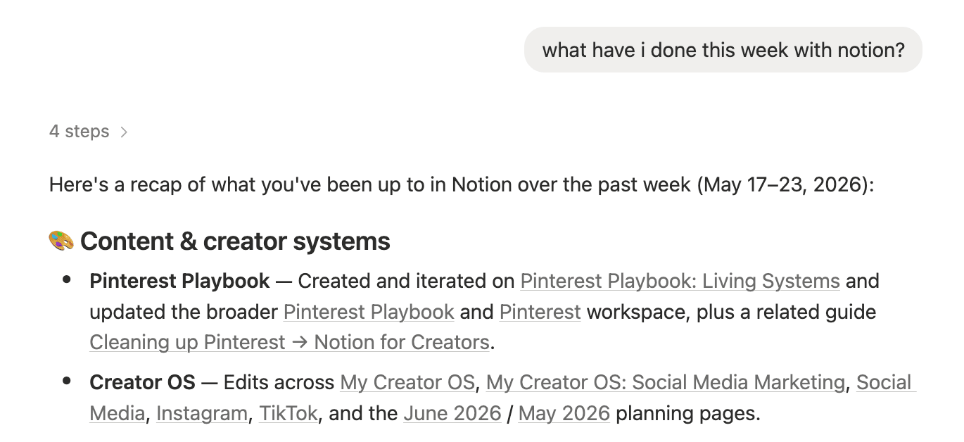Open the My Creator OS link
Viewport: 964px width, 442px height.
click(407, 382)
